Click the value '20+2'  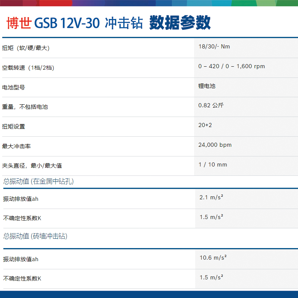coord(205,125)
